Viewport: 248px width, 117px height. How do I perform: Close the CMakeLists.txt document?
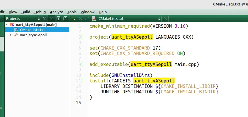165,19
